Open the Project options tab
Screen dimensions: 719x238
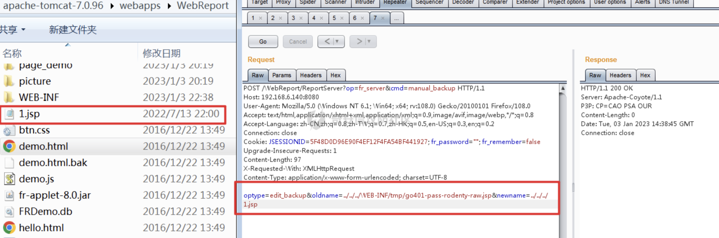pyautogui.click(x=566, y=2)
